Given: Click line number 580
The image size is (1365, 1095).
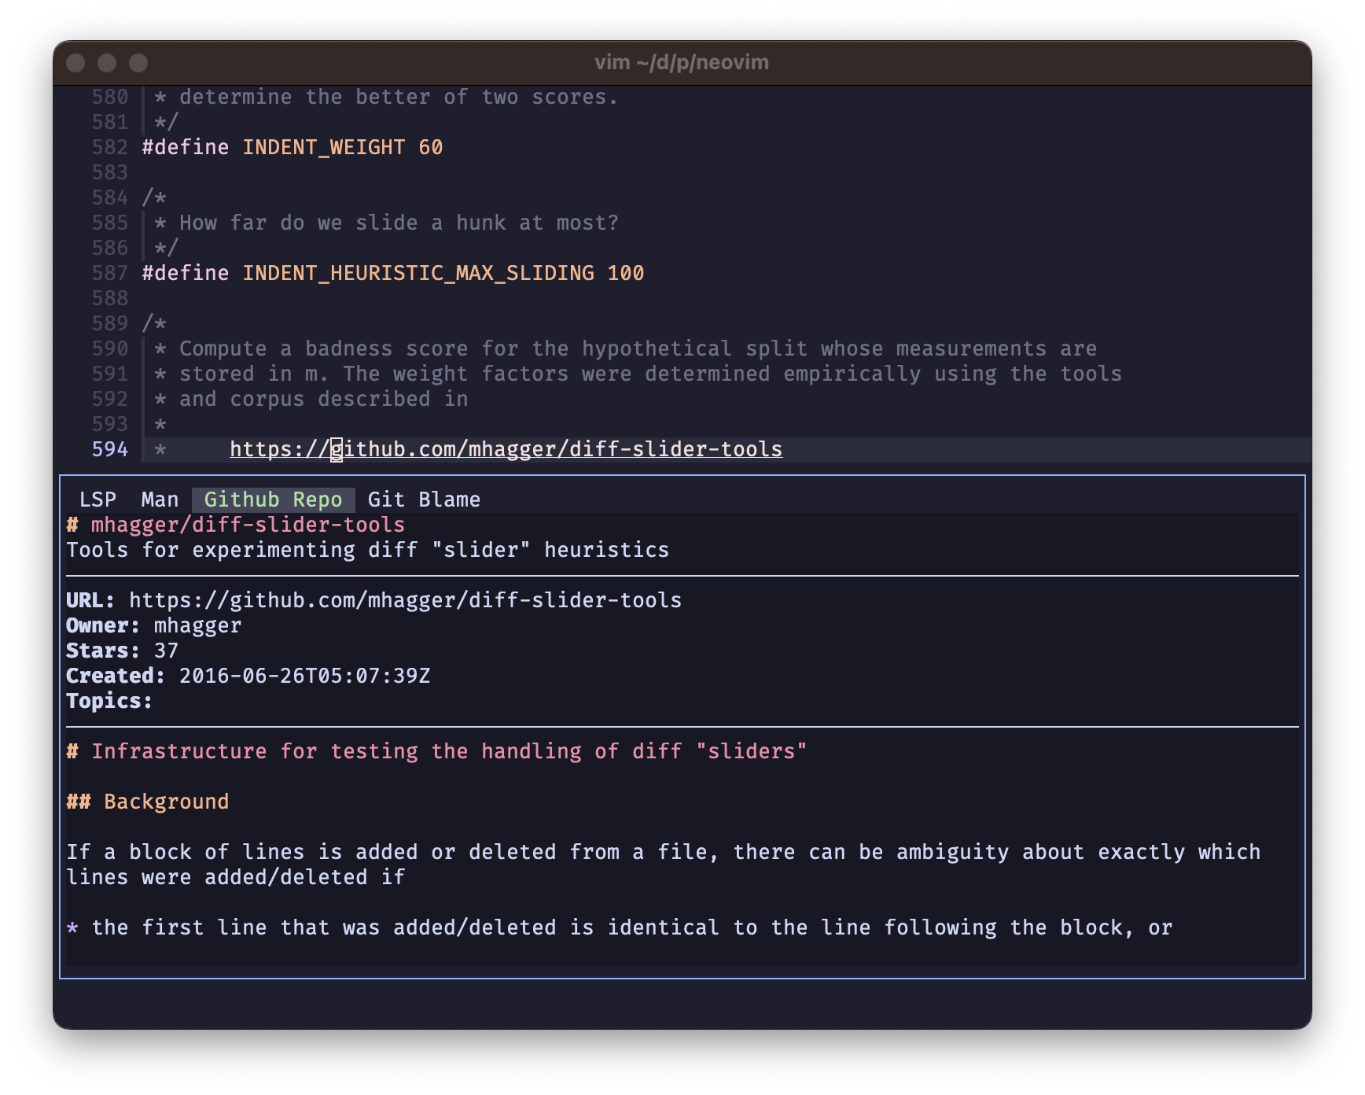Looking at the screenshot, I should 109,97.
